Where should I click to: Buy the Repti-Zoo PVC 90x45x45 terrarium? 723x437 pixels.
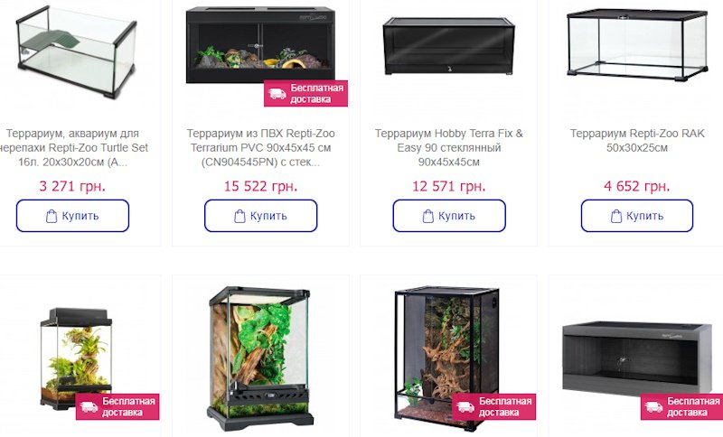(x=261, y=216)
